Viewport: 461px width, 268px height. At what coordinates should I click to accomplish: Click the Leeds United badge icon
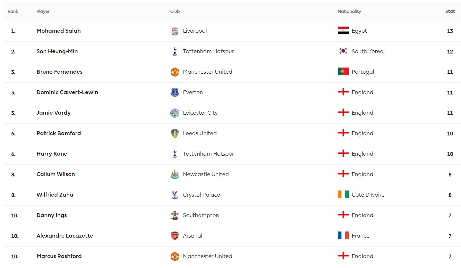click(175, 134)
